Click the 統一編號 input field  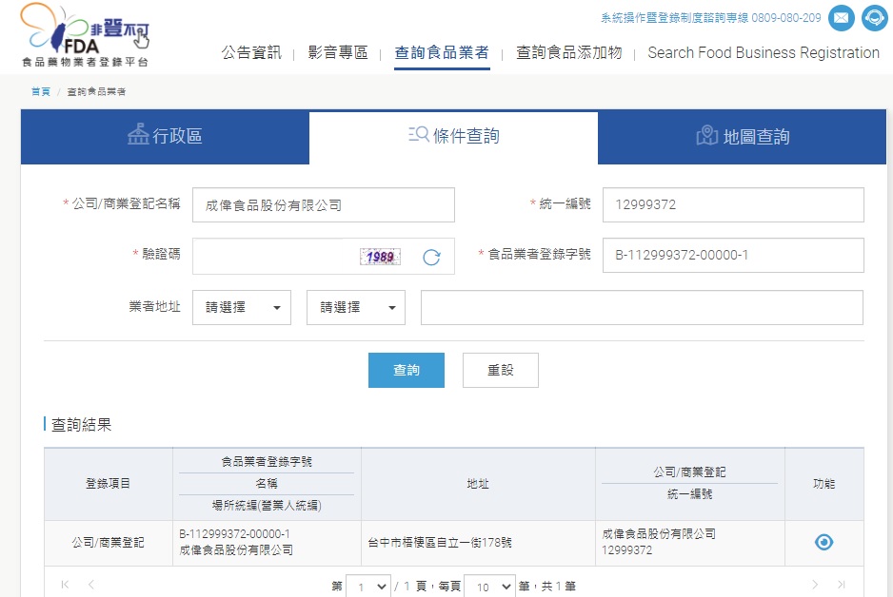click(733, 204)
